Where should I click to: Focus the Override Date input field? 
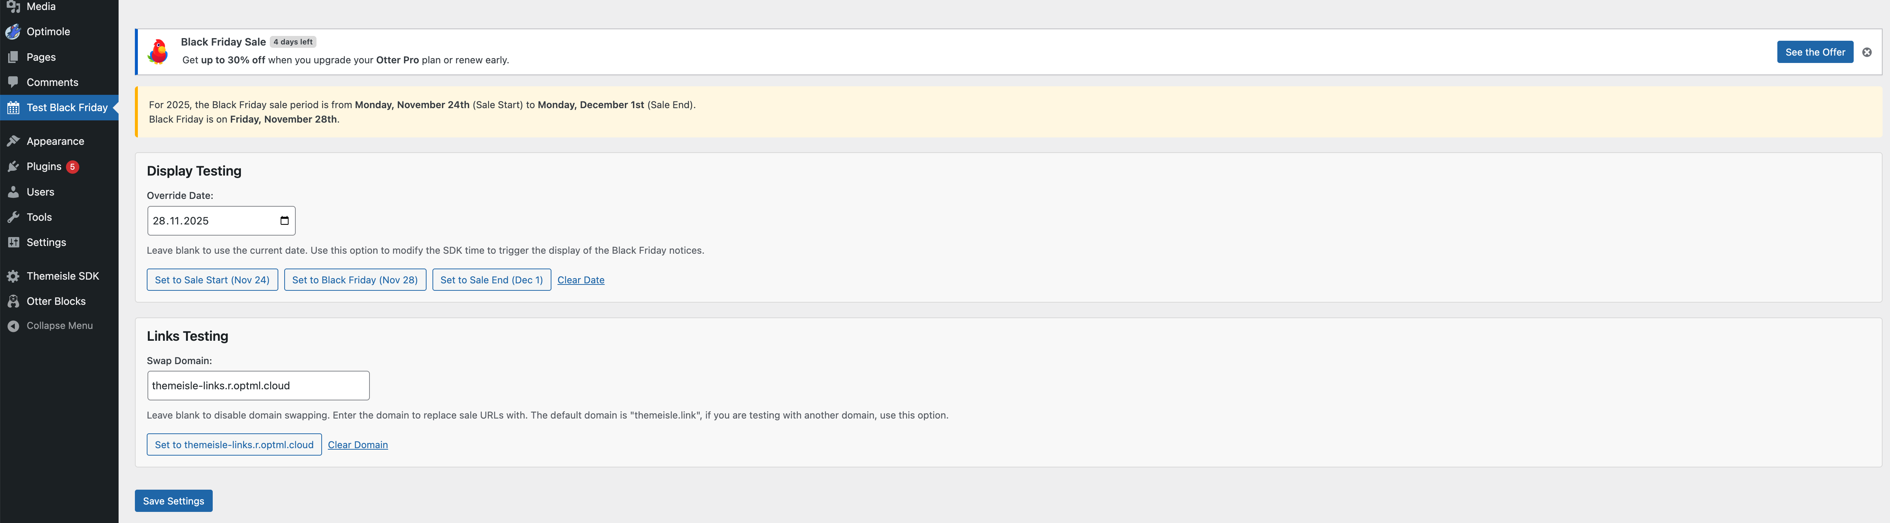point(222,221)
